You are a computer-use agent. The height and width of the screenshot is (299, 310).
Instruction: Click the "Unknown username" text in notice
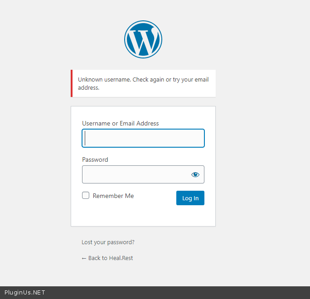pyautogui.click(x=104, y=80)
